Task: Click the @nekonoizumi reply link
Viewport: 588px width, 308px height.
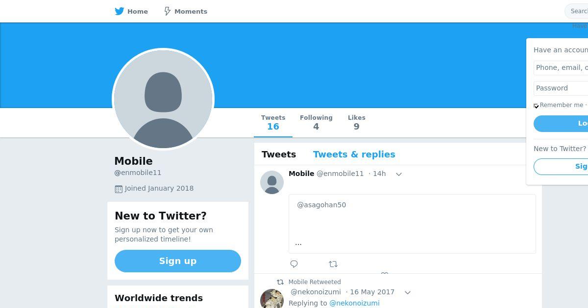Action: pyautogui.click(x=354, y=303)
